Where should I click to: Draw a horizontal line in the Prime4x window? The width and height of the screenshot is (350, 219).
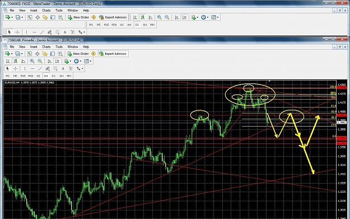click(x=32, y=68)
